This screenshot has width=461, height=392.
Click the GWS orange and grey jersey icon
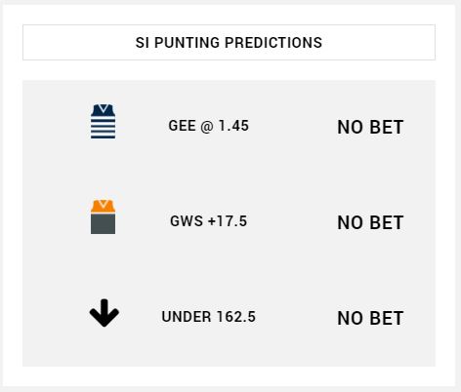point(103,216)
